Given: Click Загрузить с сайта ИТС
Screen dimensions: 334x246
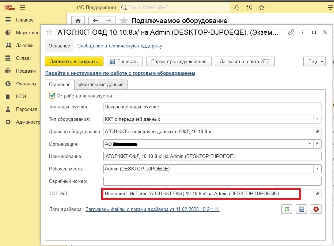Looking at the screenshot, I should point(245,61).
